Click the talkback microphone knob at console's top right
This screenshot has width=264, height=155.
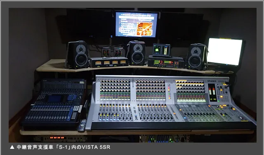coord(227,85)
